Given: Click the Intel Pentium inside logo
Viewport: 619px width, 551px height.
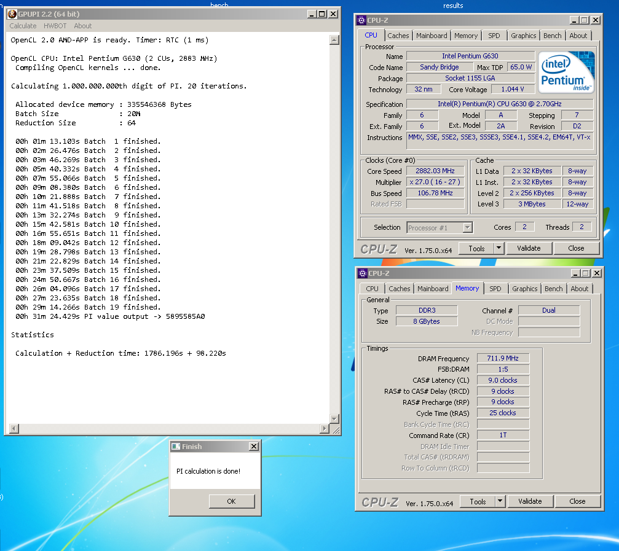Looking at the screenshot, I should click(566, 72).
